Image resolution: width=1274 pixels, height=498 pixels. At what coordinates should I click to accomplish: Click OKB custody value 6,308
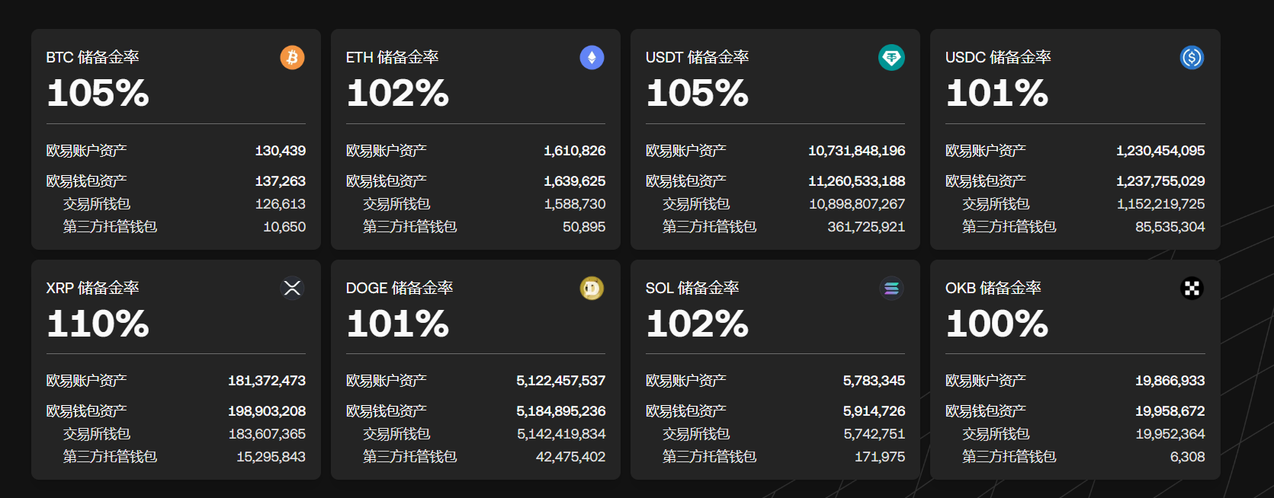(x=1187, y=457)
